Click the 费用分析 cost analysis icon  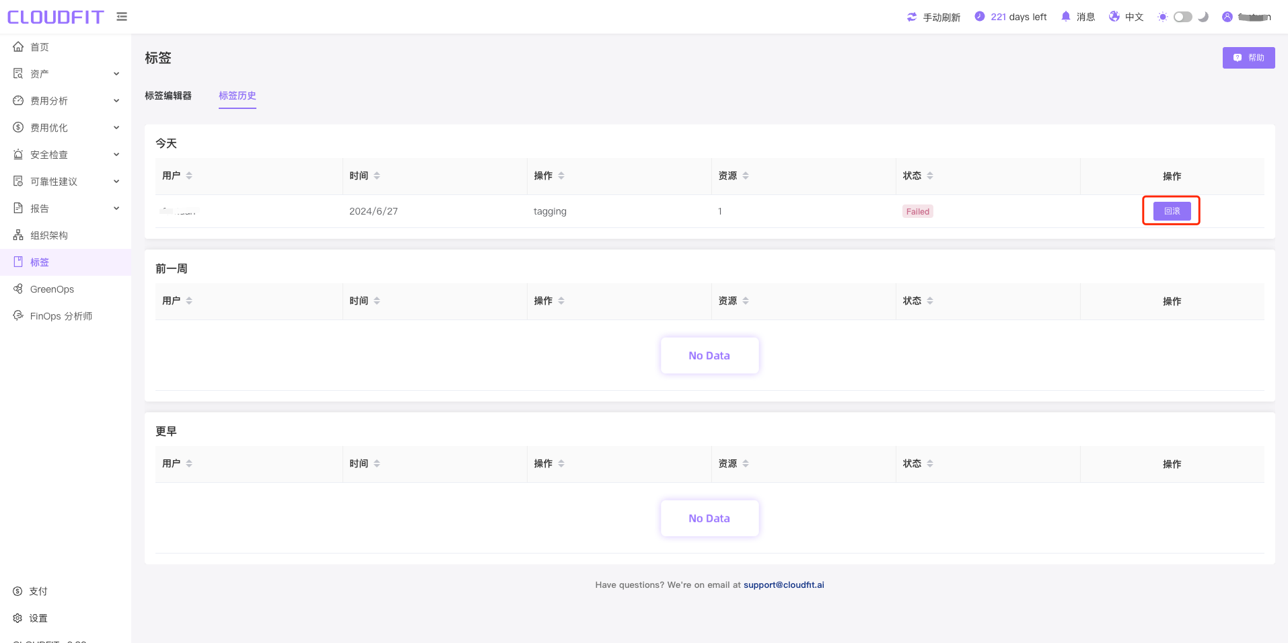pyautogui.click(x=18, y=100)
